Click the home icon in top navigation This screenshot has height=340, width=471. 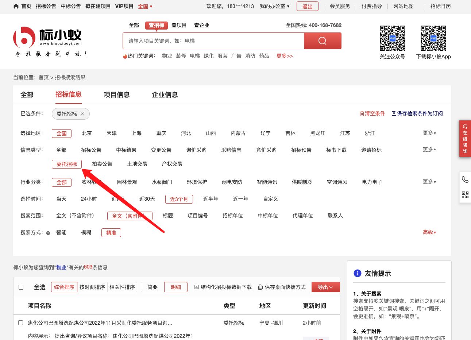pyautogui.click(x=16, y=6)
